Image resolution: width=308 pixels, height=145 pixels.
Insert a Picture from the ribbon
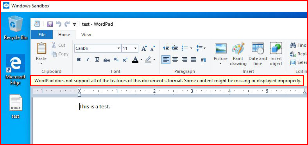coord(220,53)
